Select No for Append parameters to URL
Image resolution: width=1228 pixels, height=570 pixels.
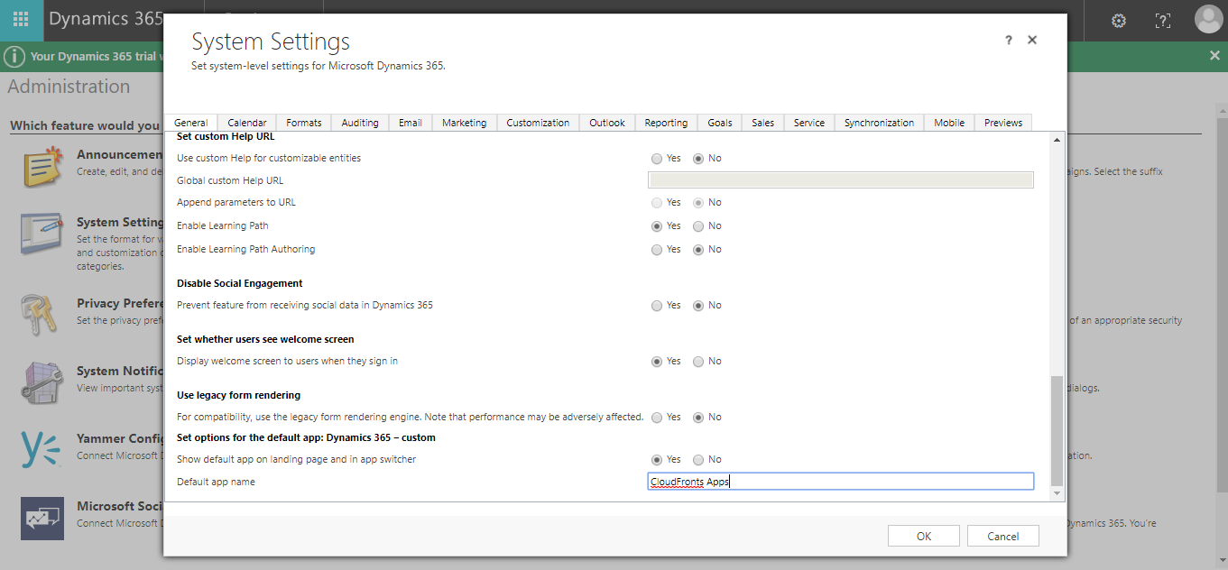pyautogui.click(x=698, y=203)
